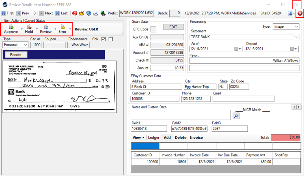The height and width of the screenshot is (176, 304).
Task: Send the item to Review
Action: [x=46, y=29]
